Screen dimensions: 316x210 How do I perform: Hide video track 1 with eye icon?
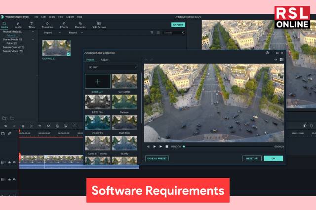[x=14, y=179]
